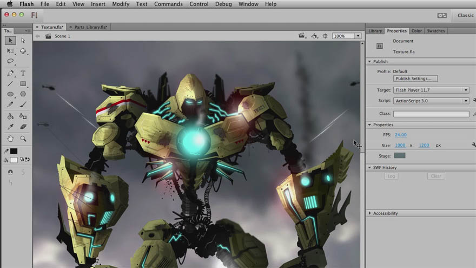Open the Modify menu
This screenshot has height=268, width=476.
pyautogui.click(x=121, y=4)
